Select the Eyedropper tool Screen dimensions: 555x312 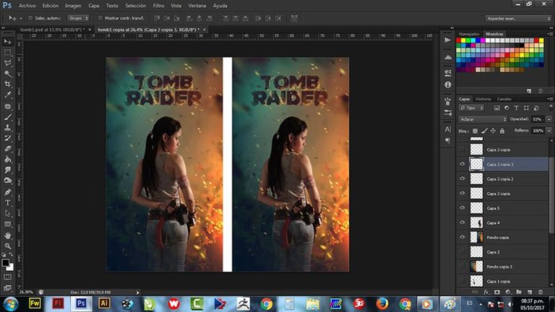point(7,95)
